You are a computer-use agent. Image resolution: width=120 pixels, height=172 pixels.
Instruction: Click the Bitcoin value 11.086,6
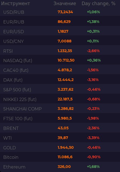point(65,157)
